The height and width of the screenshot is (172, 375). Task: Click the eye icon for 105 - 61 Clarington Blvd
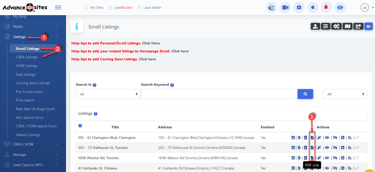pyautogui.click(x=327, y=138)
